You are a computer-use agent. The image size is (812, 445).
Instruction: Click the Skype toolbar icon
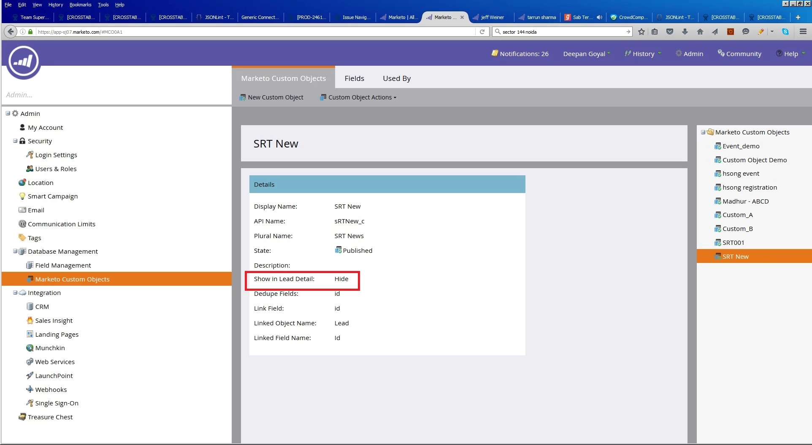[x=785, y=32]
